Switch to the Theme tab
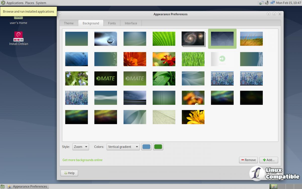The height and width of the screenshot is (189, 302). 69,23
